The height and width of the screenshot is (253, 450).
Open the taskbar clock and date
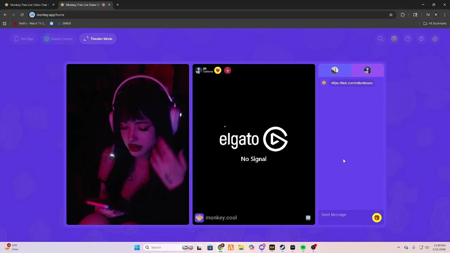tap(439, 247)
